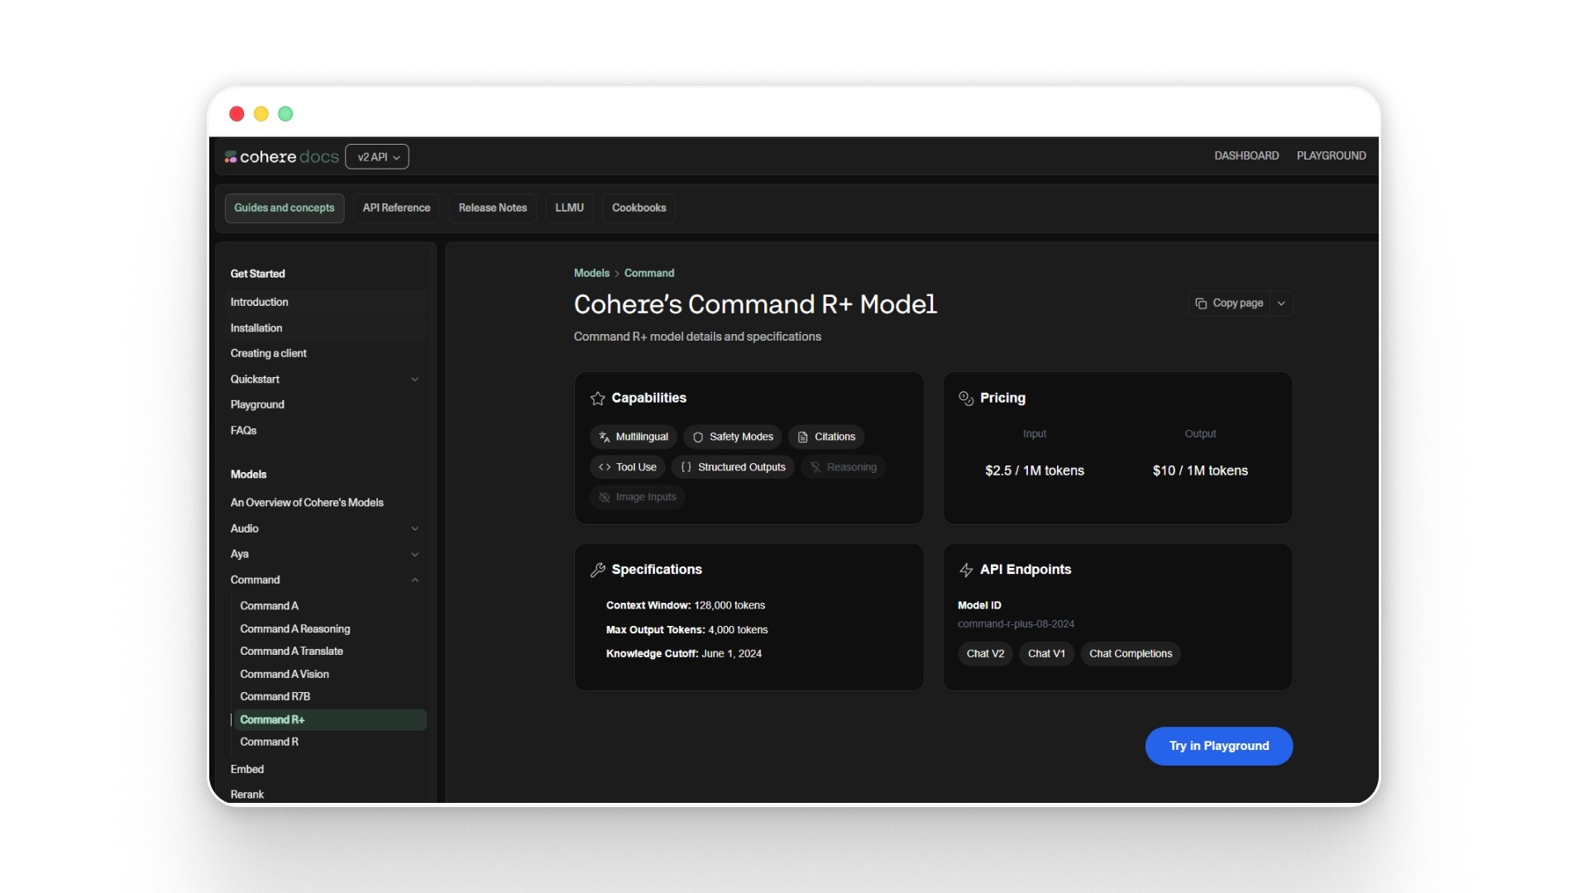Expand the Quickstart section chevron
The width and height of the screenshot is (1588, 893).
point(415,380)
